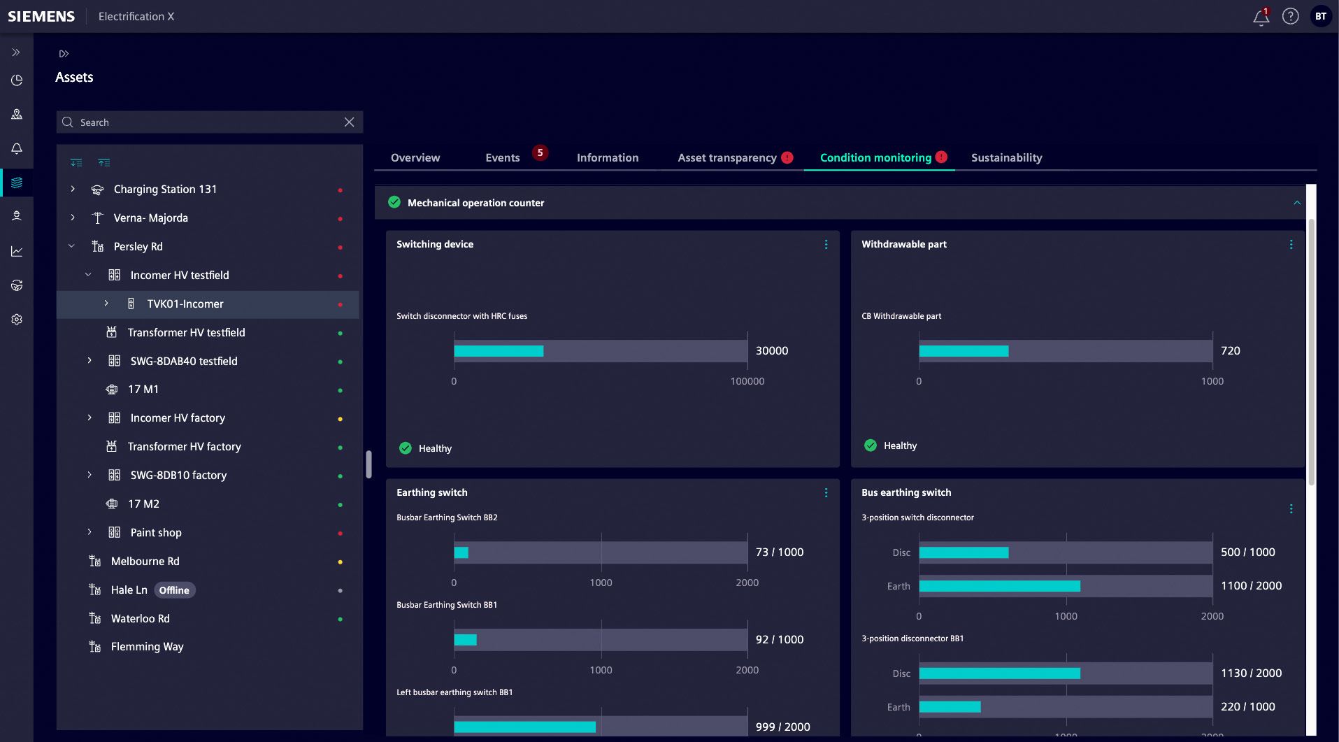Click value 92 / 1000
The height and width of the screenshot is (742, 1339).
[x=780, y=639]
